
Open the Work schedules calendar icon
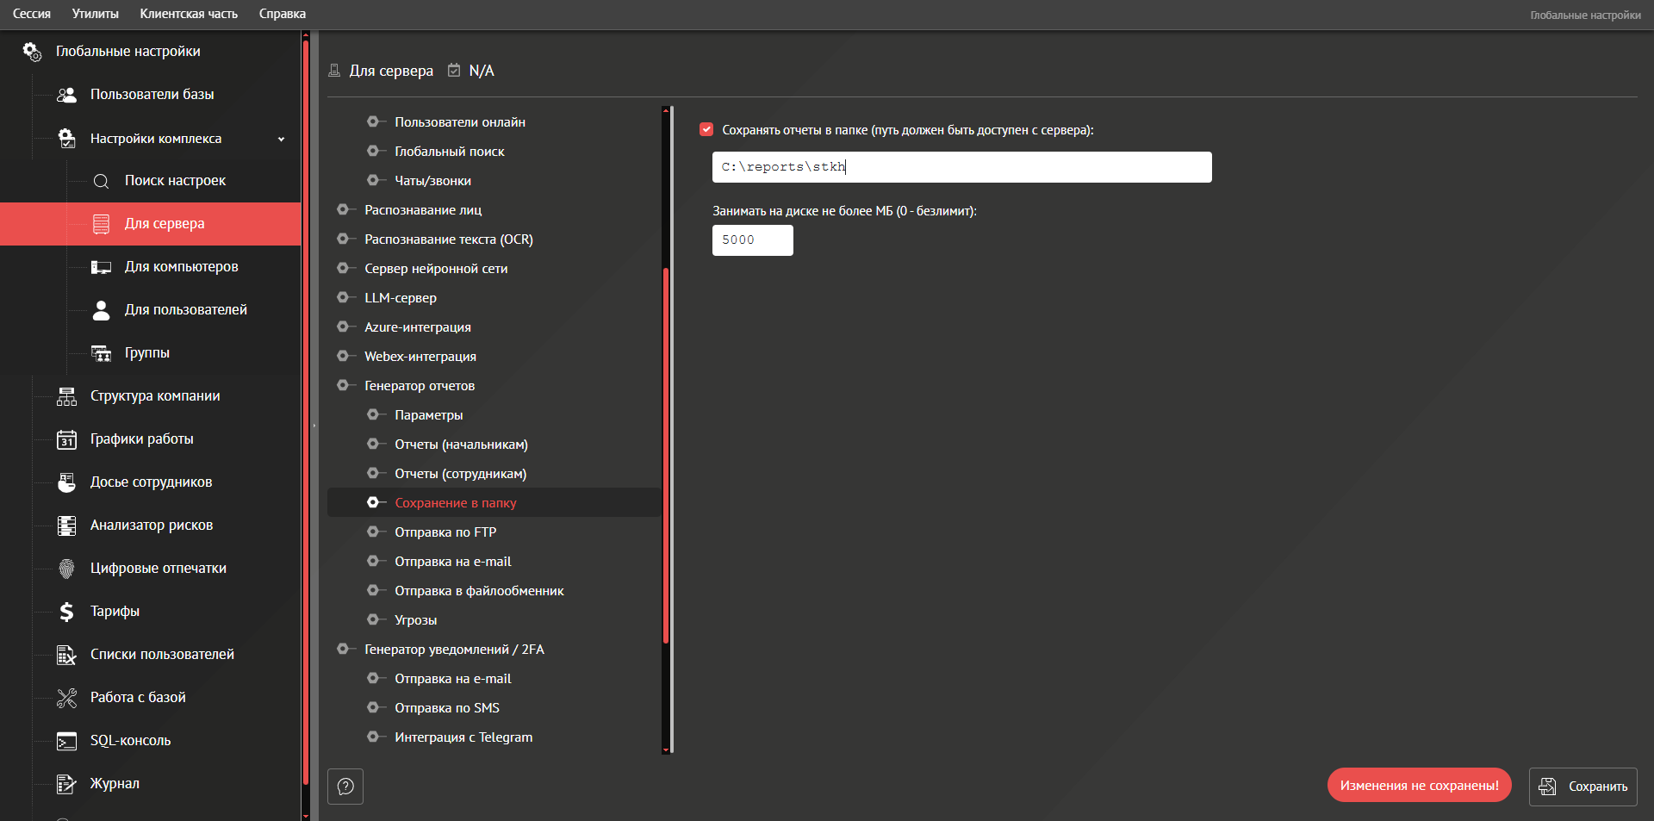click(x=66, y=439)
